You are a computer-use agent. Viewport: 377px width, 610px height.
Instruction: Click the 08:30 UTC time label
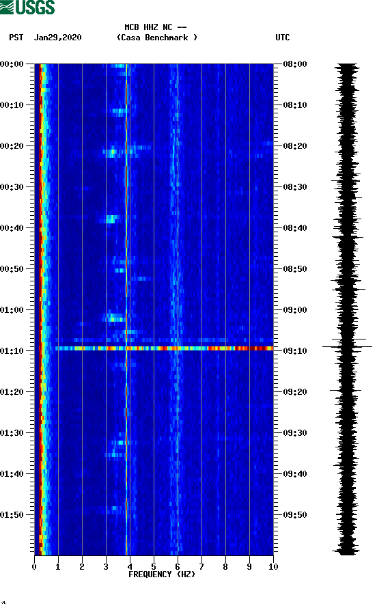click(295, 186)
